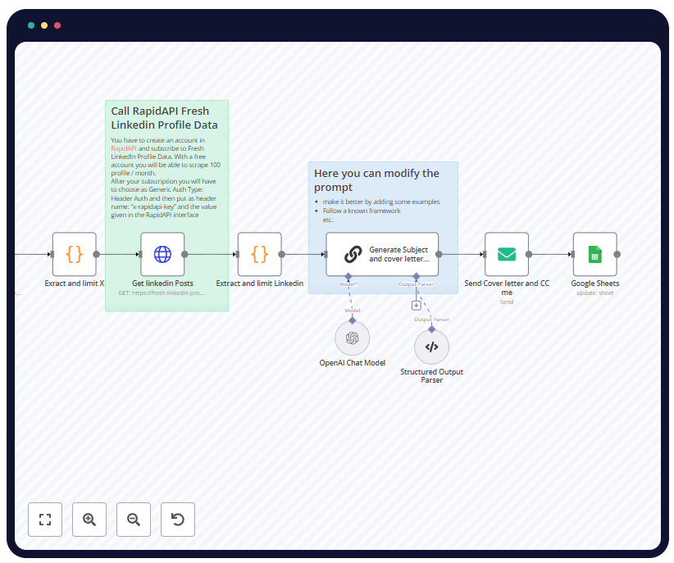Click the Send Cover letter node output connector
This screenshot has height=563, width=674.
click(529, 254)
